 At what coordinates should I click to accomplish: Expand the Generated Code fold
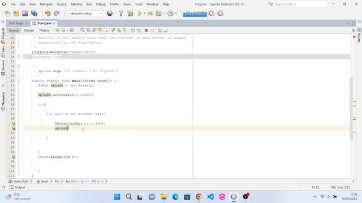click(19, 56)
